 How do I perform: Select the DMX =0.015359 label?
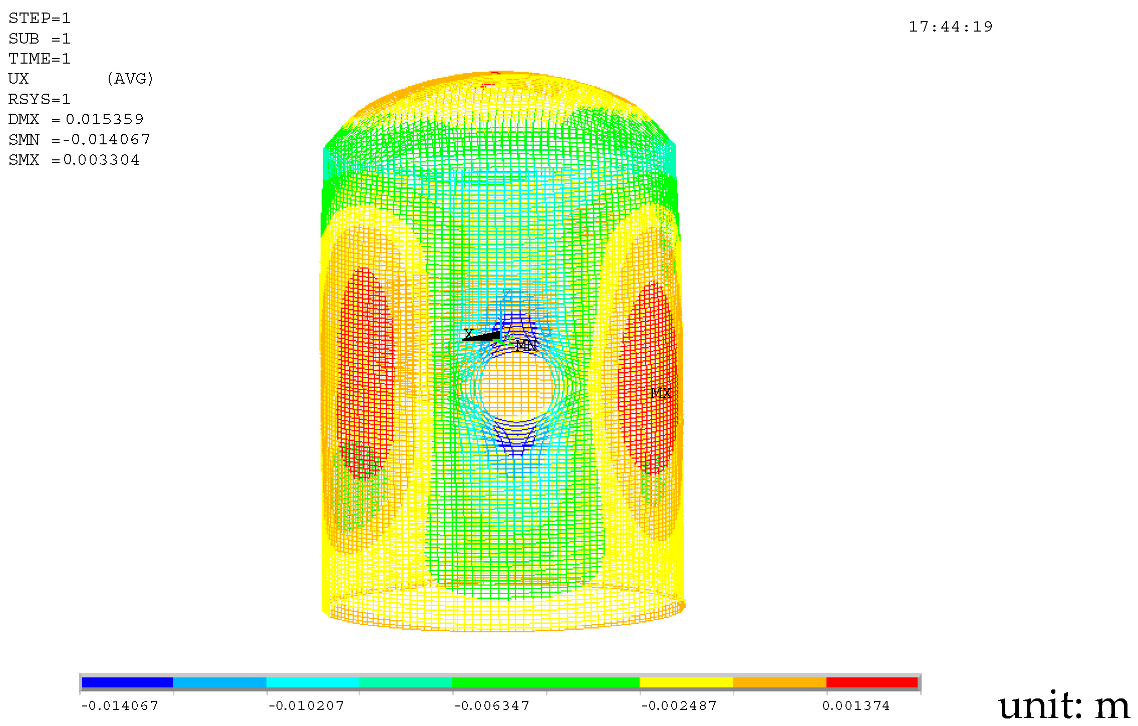tap(76, 119)
